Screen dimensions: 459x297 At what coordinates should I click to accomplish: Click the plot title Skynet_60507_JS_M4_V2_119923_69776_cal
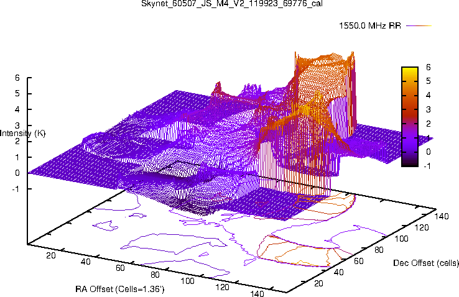click(x=232, y=4)
